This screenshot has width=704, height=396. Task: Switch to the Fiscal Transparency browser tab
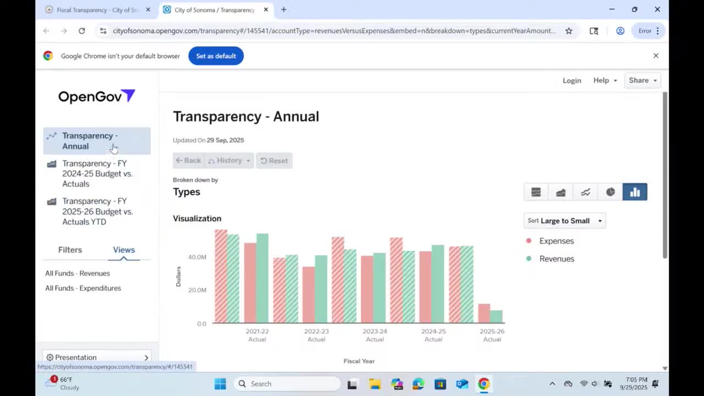[x=97, y=10]
